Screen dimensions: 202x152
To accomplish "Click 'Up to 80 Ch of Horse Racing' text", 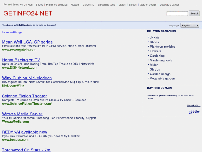I will coord(48,64).
